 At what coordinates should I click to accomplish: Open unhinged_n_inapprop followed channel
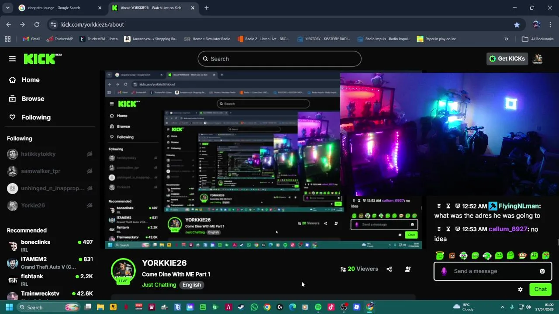[50, 188]
